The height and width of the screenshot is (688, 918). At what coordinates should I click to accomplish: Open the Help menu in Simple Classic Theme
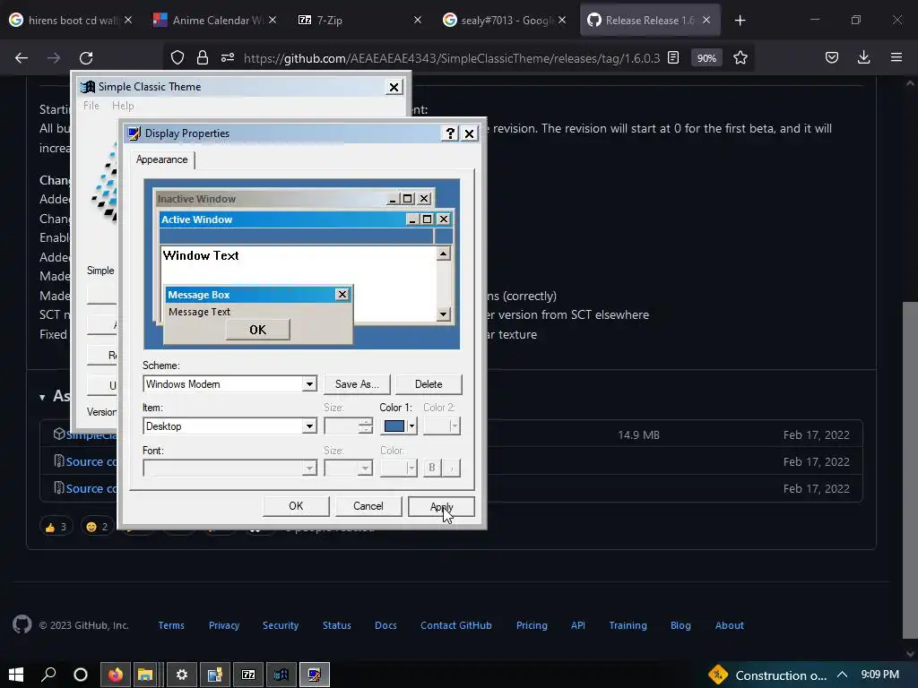(123, 106)
